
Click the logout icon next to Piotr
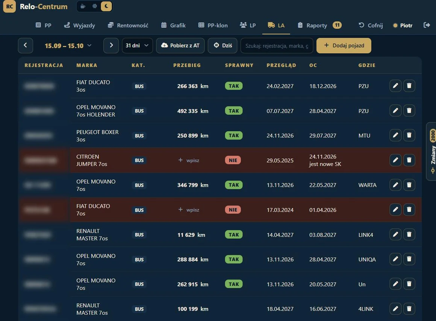tap(427, 25)
